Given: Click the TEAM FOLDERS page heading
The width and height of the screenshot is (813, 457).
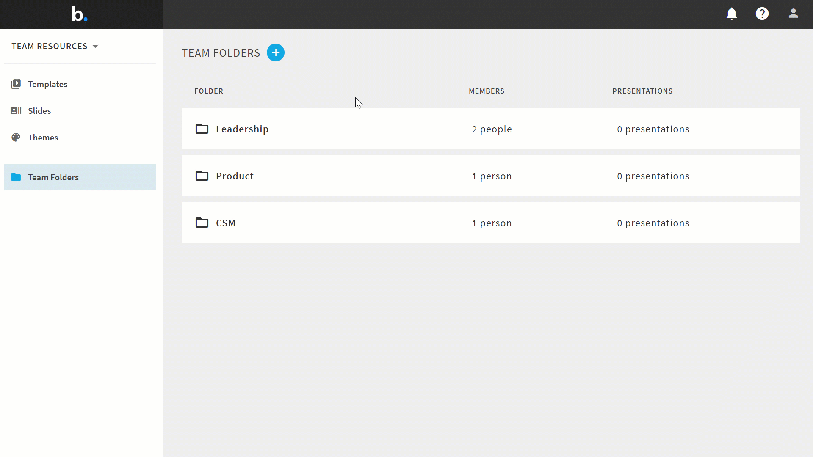Looking at the screenshot, I should 221,53.
